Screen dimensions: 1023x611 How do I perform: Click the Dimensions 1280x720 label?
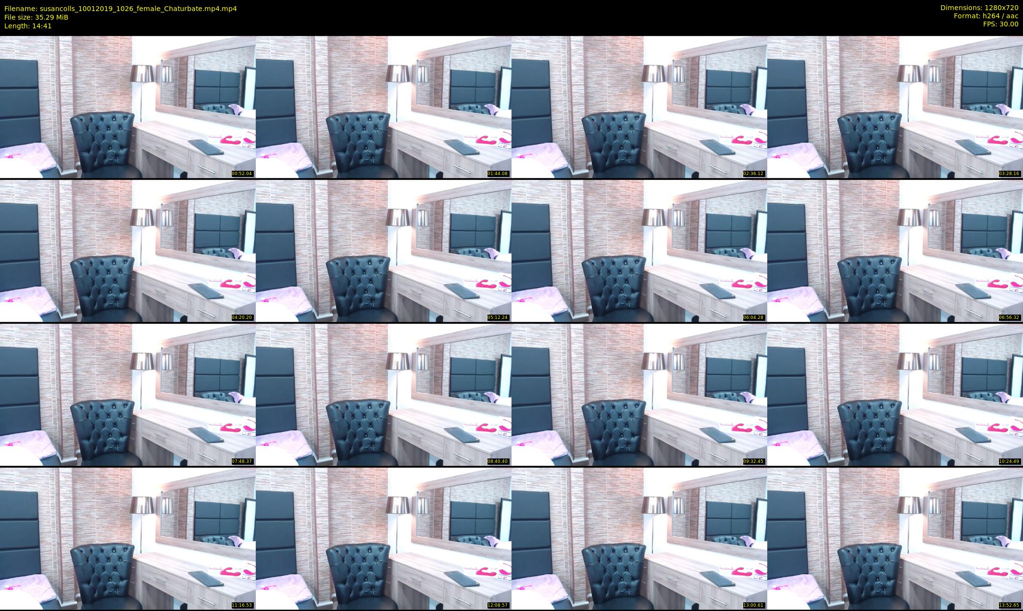click(979, 8)
